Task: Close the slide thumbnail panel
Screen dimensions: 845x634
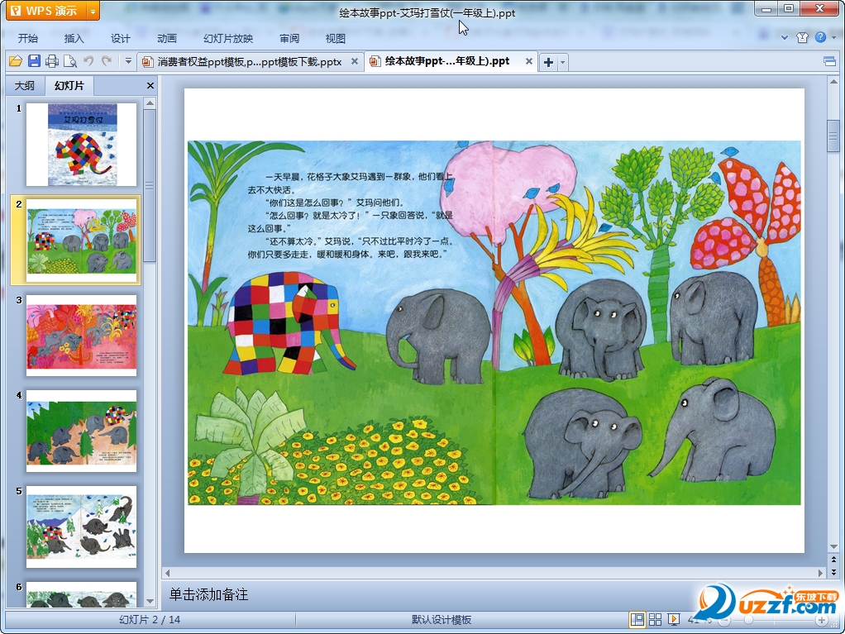Action: (x=150, y=86)
